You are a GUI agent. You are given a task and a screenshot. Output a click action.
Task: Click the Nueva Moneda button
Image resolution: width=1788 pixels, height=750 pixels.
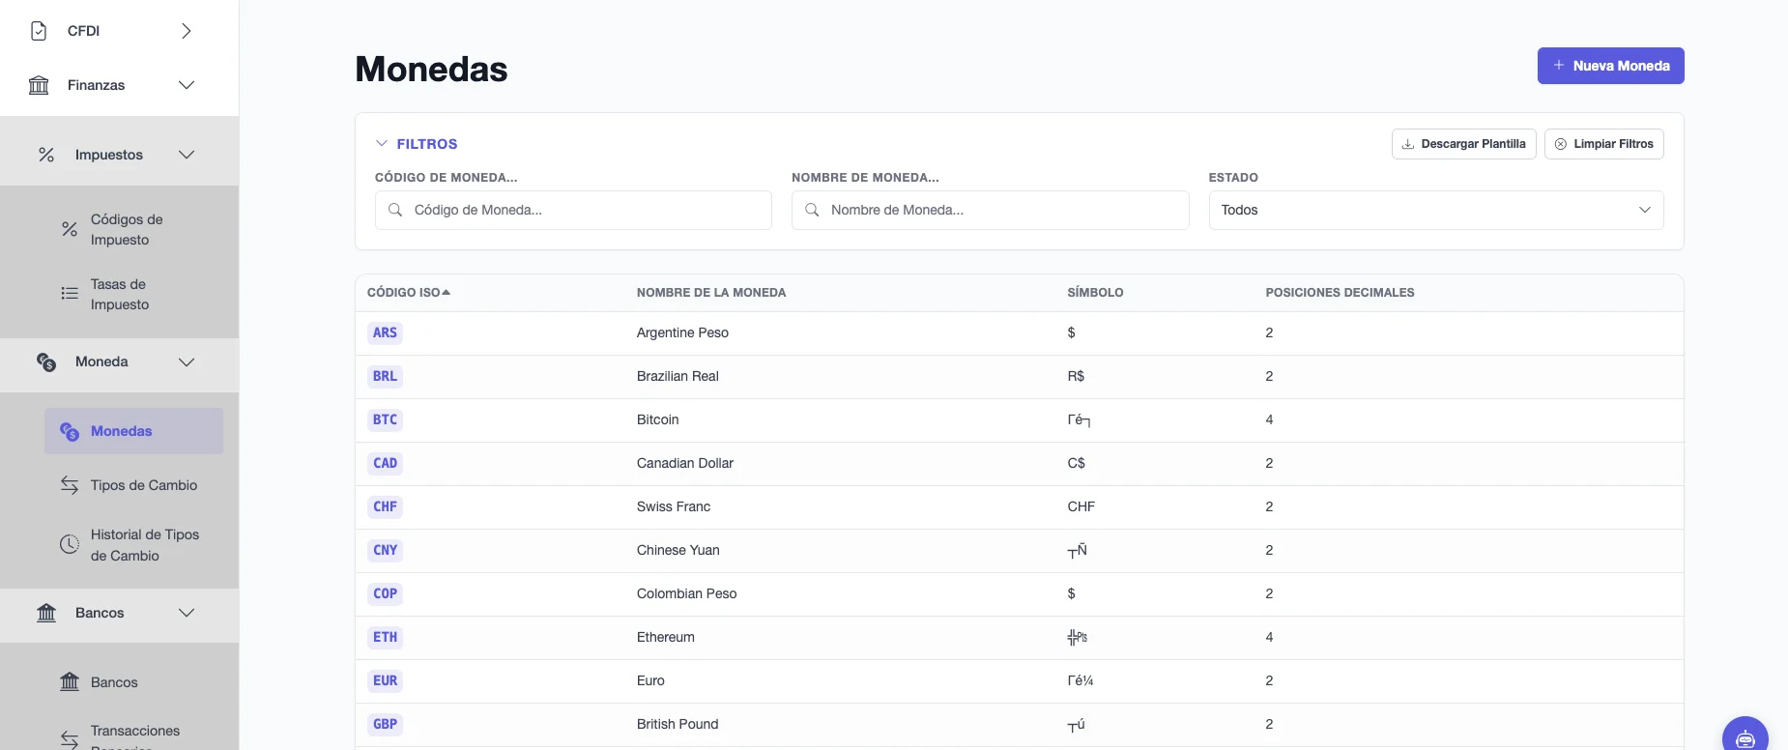pos(1610,66)
